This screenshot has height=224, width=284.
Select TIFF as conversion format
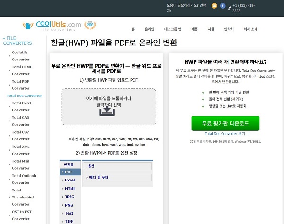[70, 221]
